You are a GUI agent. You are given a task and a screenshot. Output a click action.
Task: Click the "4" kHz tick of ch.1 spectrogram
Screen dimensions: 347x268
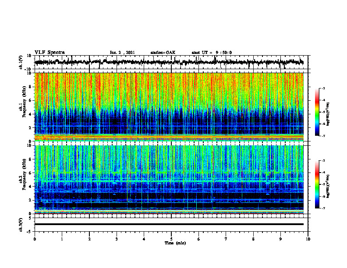[30, 114]
